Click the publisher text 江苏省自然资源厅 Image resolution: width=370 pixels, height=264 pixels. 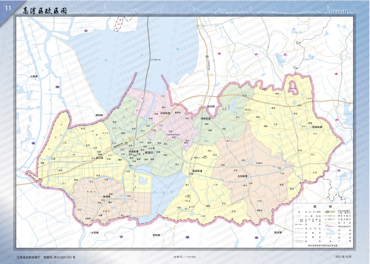(28, 257)
